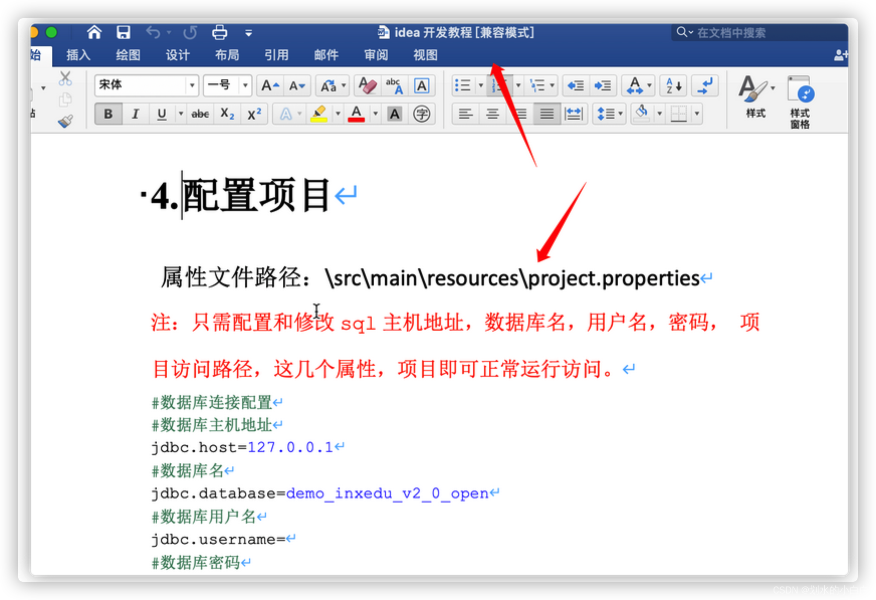Open the 插入 ribbon tab

pyautogui.click(x=78, y=55)
